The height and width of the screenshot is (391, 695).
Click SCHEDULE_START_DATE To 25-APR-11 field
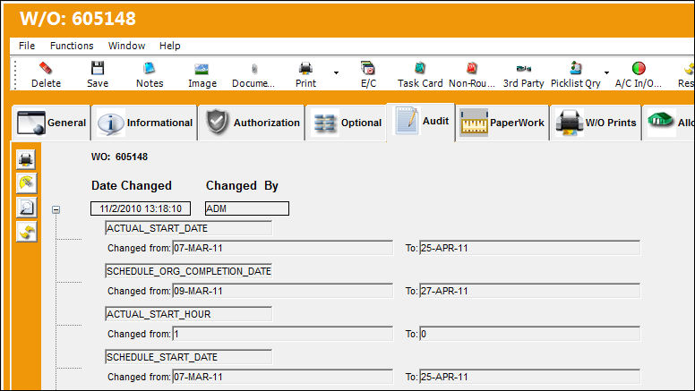[x=529, y=377]
